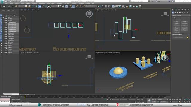The image size is (191, 107).
Task: Open the Edit menu in the menu bar
Action: pos(6,4)
